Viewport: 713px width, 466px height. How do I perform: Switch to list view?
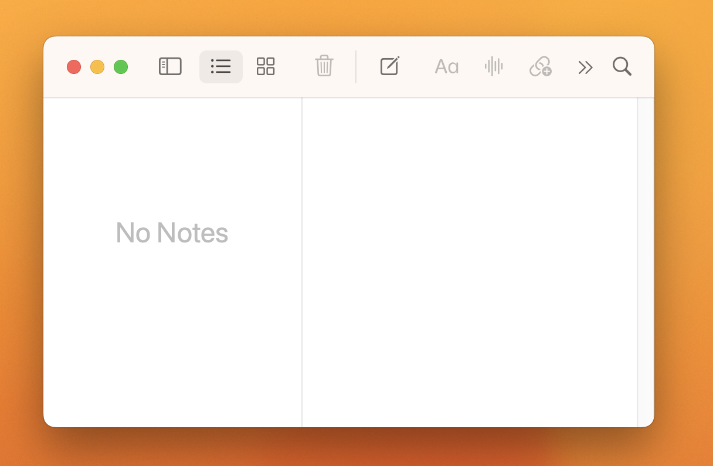click(x=221, y=66)
